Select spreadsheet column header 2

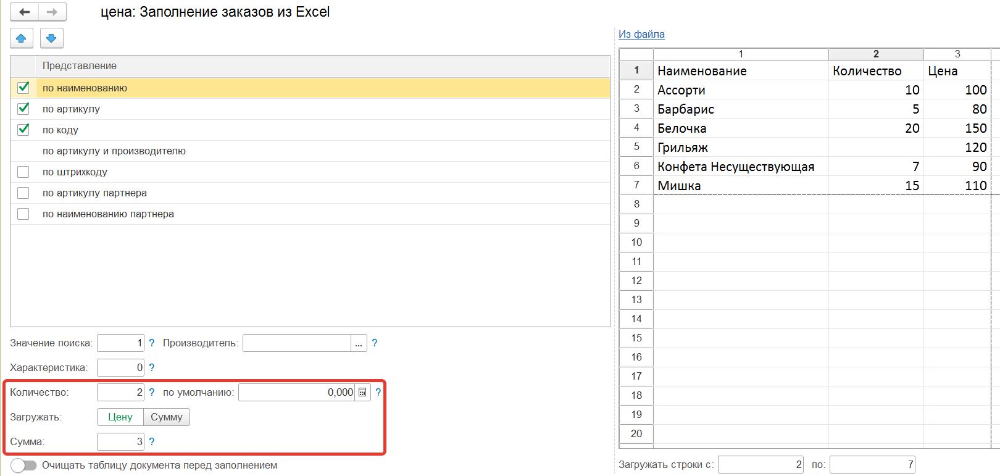pyautogui.click(x=876, y=54)
